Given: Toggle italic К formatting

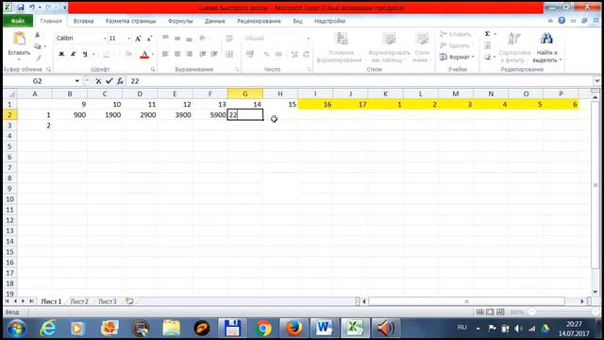Looking at the screenshot, I should coord(74,54).
